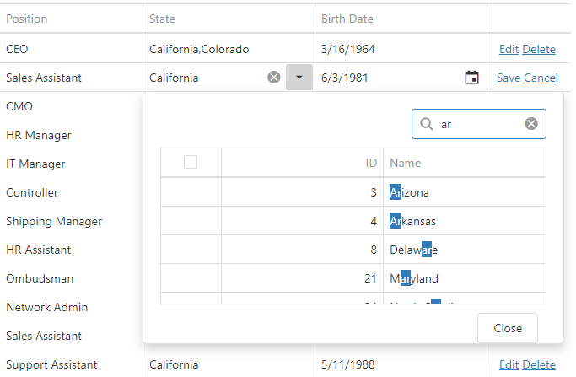Viewport: 576px width, 377px height.
Task: Save the edited Sales Assistant row
Action: tap(509, 78)
